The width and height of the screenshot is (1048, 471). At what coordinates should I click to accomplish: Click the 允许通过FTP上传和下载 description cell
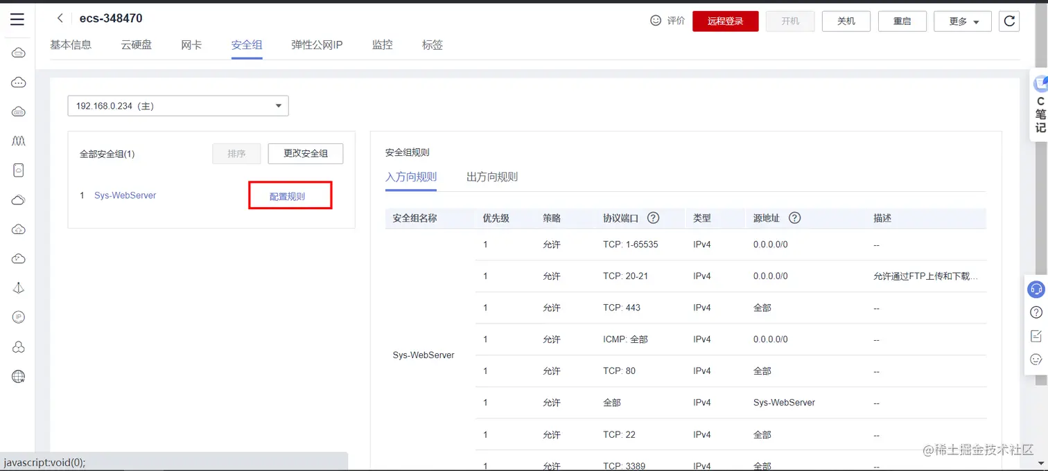click(x=926, y=276)
